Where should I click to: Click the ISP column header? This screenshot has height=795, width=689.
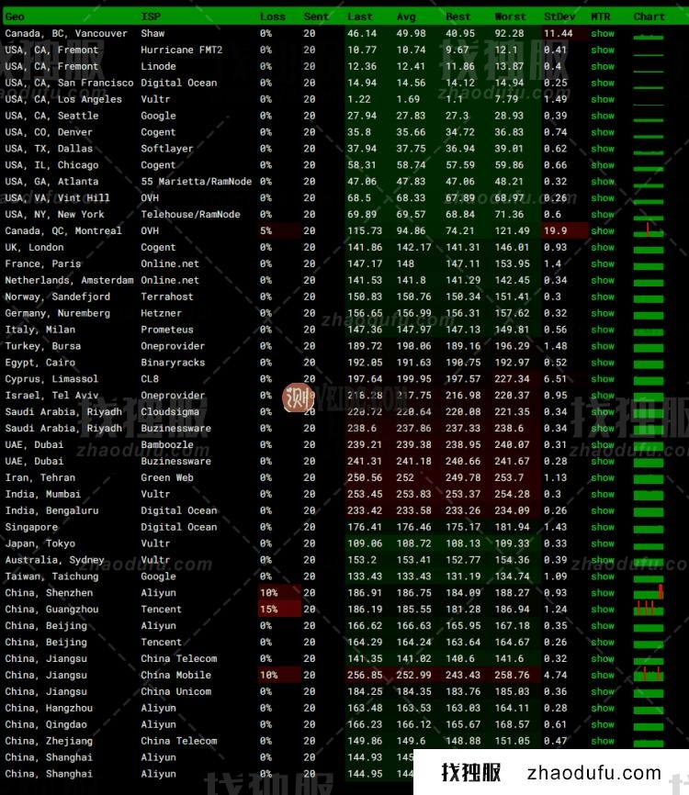tap(151, 17)
